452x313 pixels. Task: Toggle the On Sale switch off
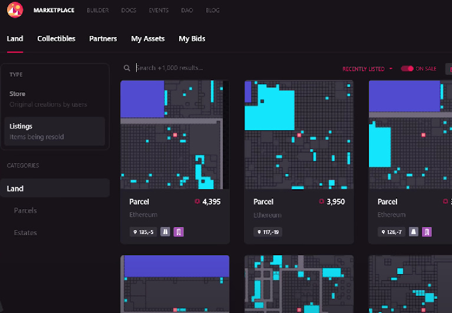coord(407,68)
